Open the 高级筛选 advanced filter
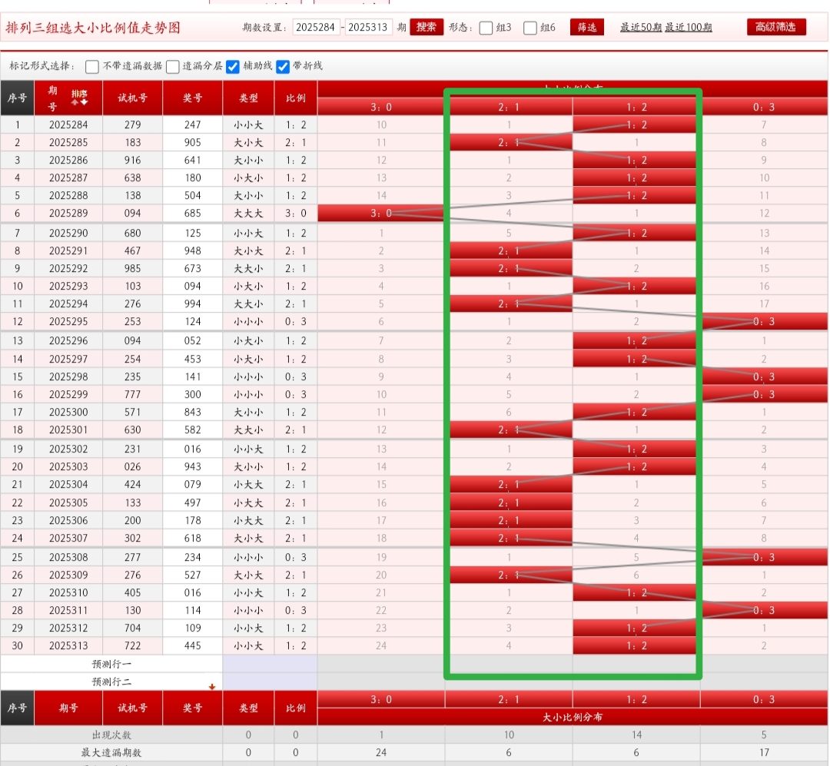Screen dimensions: 830x766 coord(776,27)
